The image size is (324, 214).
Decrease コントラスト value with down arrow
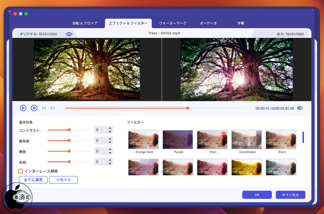click(x=110, y=132)
